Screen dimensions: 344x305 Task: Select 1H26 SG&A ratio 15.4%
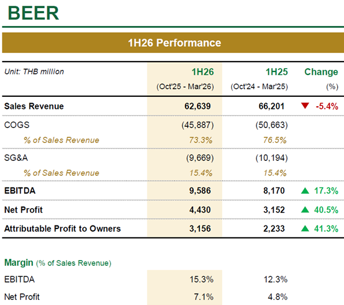[x=201, y=173]
